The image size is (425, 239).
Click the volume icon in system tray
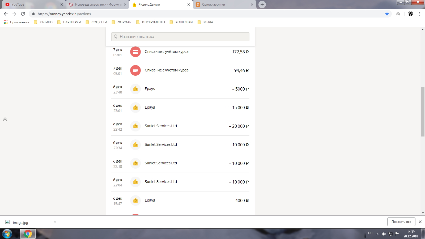click(384, 234)
